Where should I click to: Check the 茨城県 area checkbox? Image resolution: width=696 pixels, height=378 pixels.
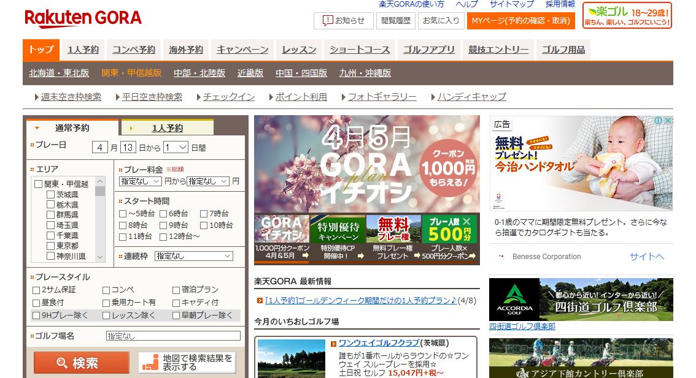[51, 195]
